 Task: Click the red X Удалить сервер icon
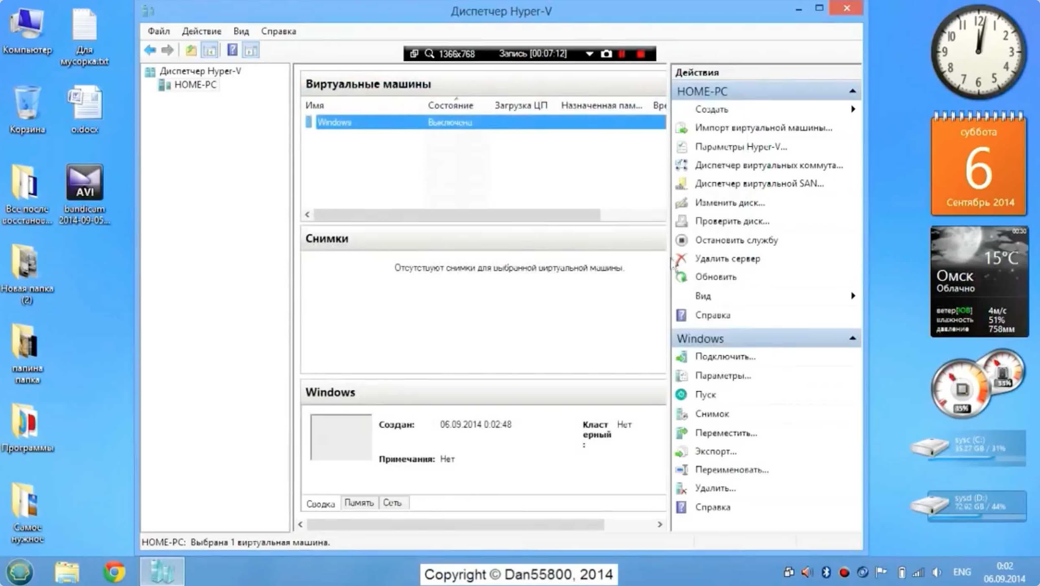pyautogui.click(x=681, y=259)
